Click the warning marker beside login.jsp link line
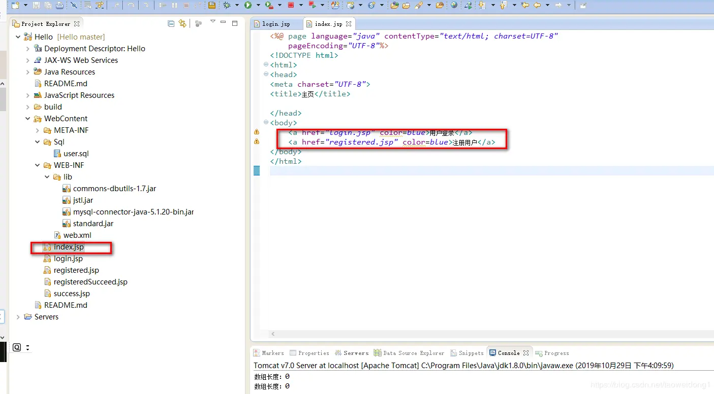 257,132
